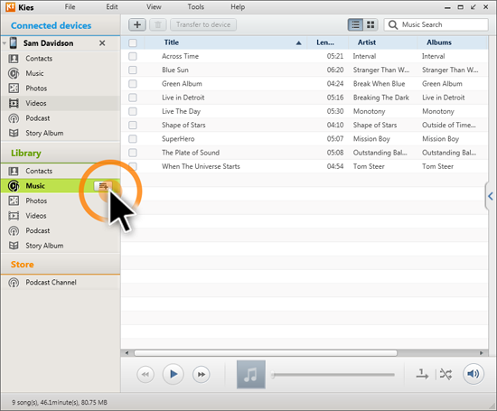The width and height of the screenshot is (497, 411).
Task: Open Library Videos
Action: (x=61, y=216)
